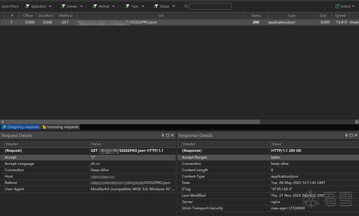Open the Type filter dropdown arrow
The width and height of the screenshot is (359, 216).
click(x=143, y=6)
